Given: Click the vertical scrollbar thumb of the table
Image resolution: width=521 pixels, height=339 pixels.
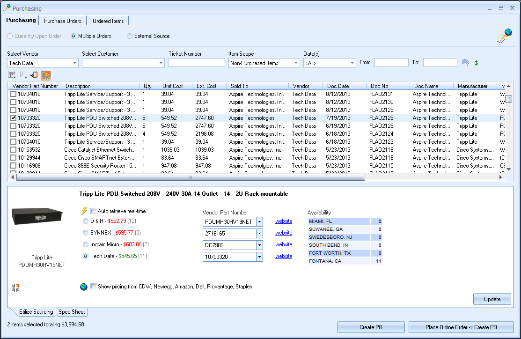Looking at the screenshot, I should pyautogui.click(x=509, y=99).
